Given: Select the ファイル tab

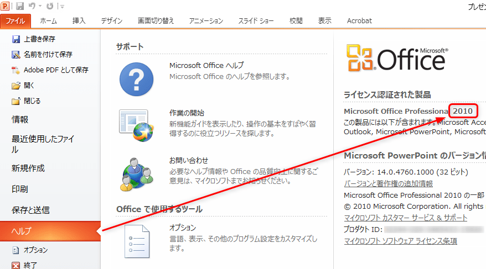Looking at the screenshot, I should 15,21.
